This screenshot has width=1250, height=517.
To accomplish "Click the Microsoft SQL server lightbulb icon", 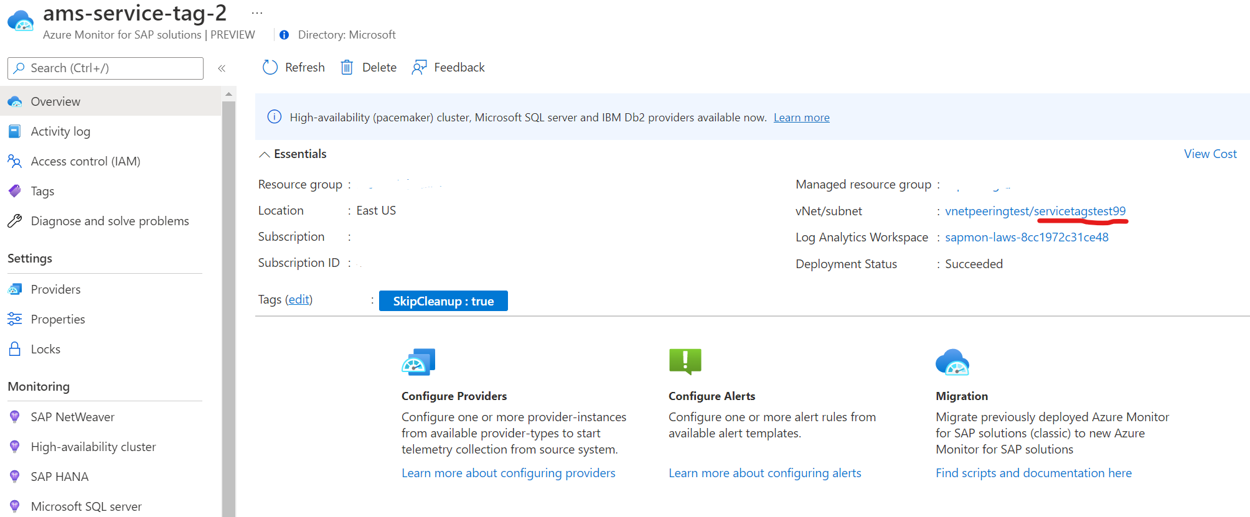I will 15,506.
